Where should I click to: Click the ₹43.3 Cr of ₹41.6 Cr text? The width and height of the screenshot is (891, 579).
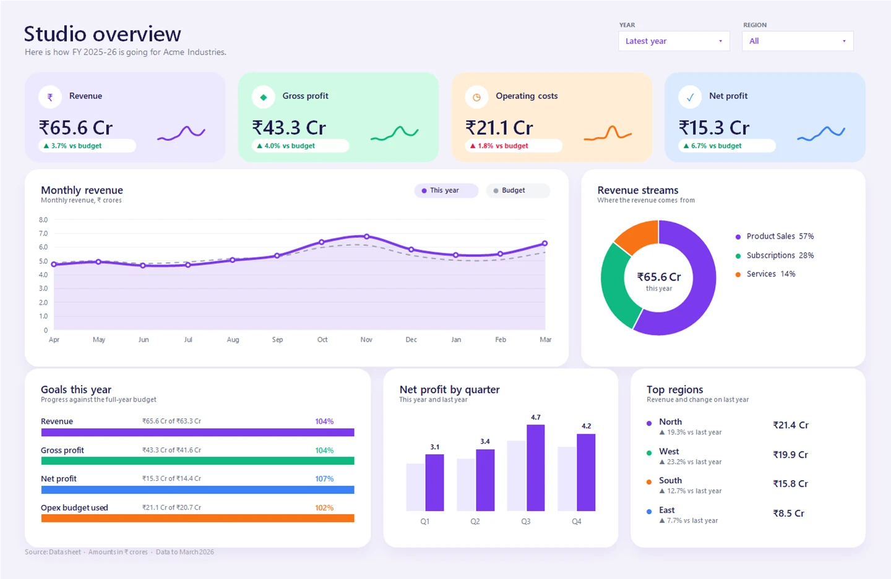171,450
